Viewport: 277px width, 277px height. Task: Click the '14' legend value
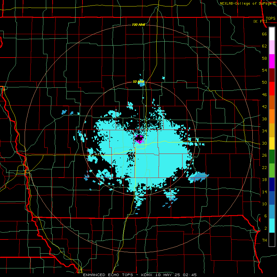(x=264, y=192)
